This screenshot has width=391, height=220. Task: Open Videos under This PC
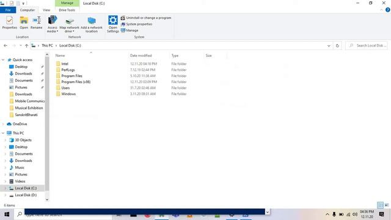[x=20, y=182]
